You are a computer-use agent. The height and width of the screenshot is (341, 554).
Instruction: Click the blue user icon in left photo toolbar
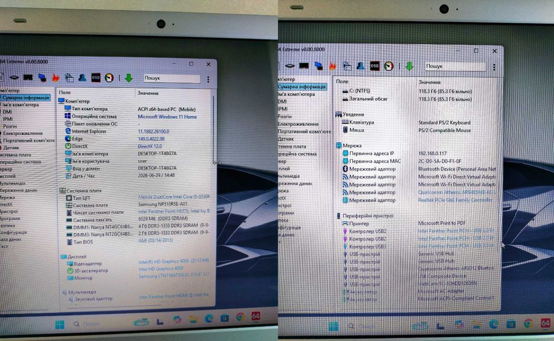pos(82,77)
